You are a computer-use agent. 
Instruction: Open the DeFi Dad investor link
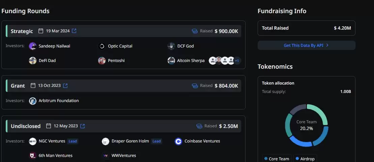47,61
